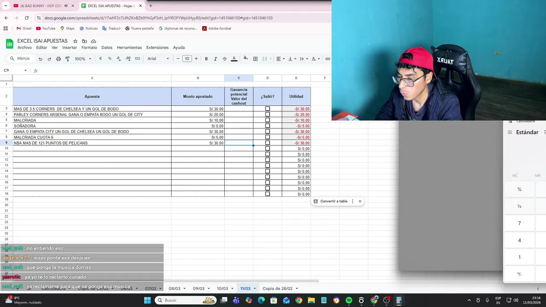Screen dimensions: 546x307
Task: Apply percent format to the cell
Action: coord(110,59)
